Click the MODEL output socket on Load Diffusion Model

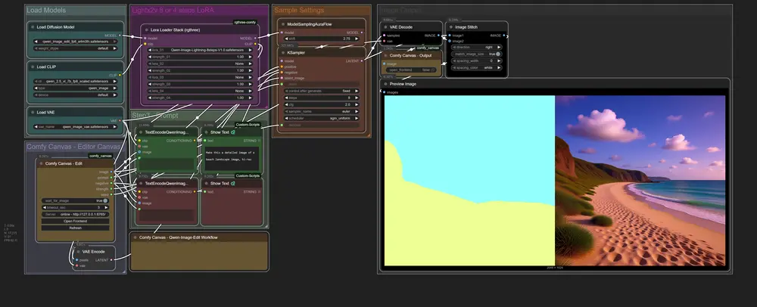[x=120, y=36]
